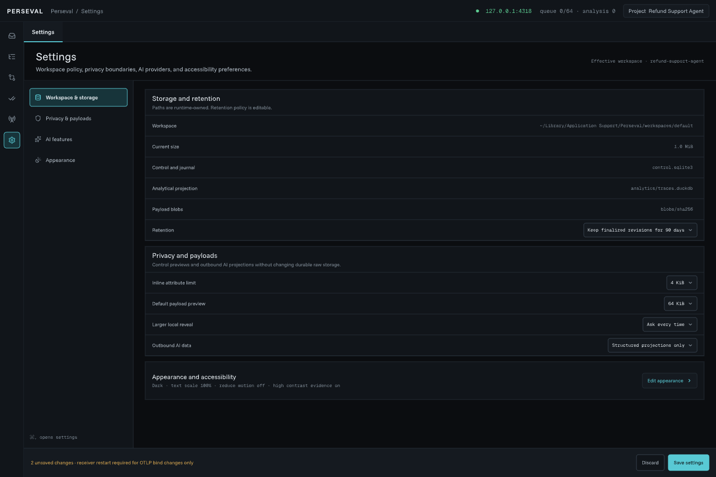Image resolution: width=716 pixels, height=477 pixels.
Task: Click the analytics/traces.duckdb value
Action: (662, 188)
